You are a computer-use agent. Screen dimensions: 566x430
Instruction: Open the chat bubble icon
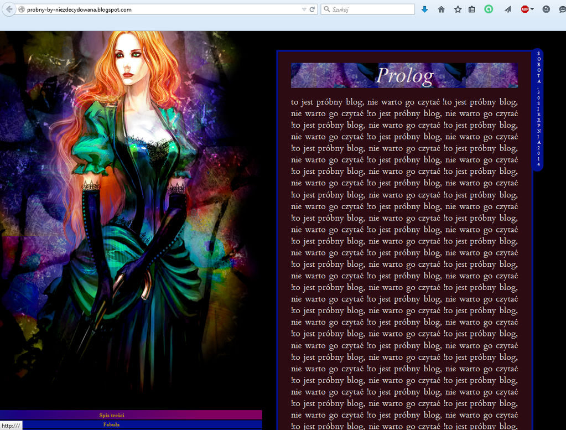[x=562, y=9]
